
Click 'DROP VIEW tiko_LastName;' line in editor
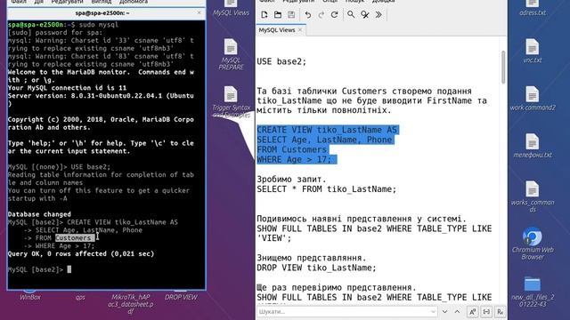click(x=316, y=268)
